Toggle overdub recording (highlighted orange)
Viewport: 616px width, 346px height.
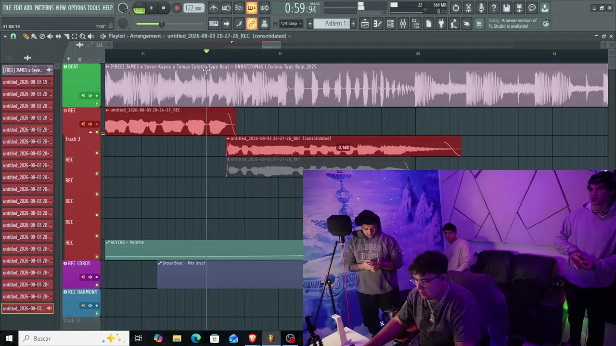pyautogui.click(x=251, y=8)
